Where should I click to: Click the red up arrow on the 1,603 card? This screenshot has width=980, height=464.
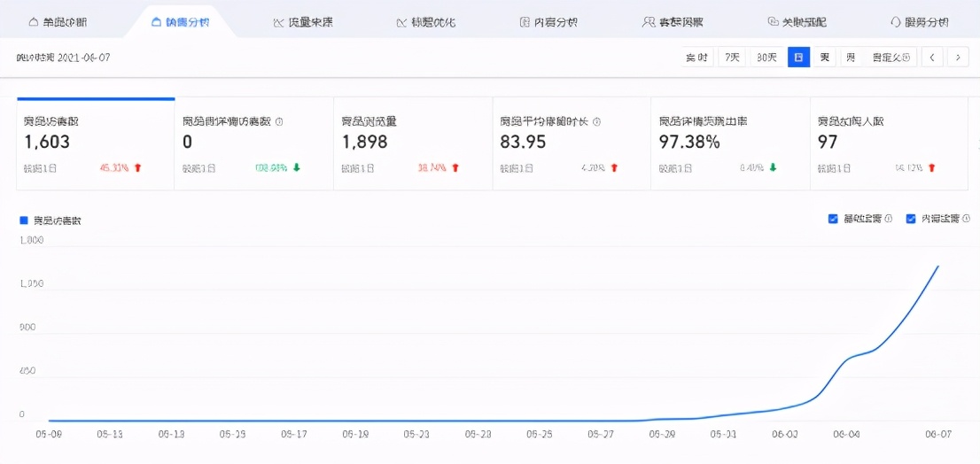[x=138, y=167]
